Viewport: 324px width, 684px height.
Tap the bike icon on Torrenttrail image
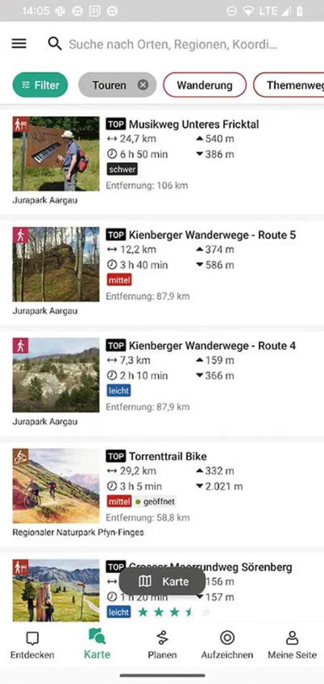(20, 456)
